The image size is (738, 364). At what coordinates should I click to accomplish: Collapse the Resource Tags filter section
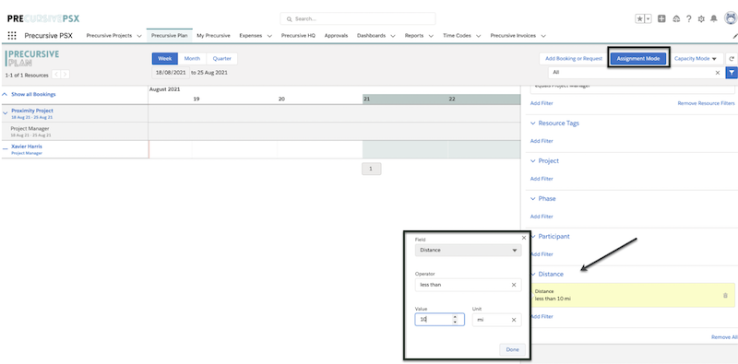tap(533, 123)
